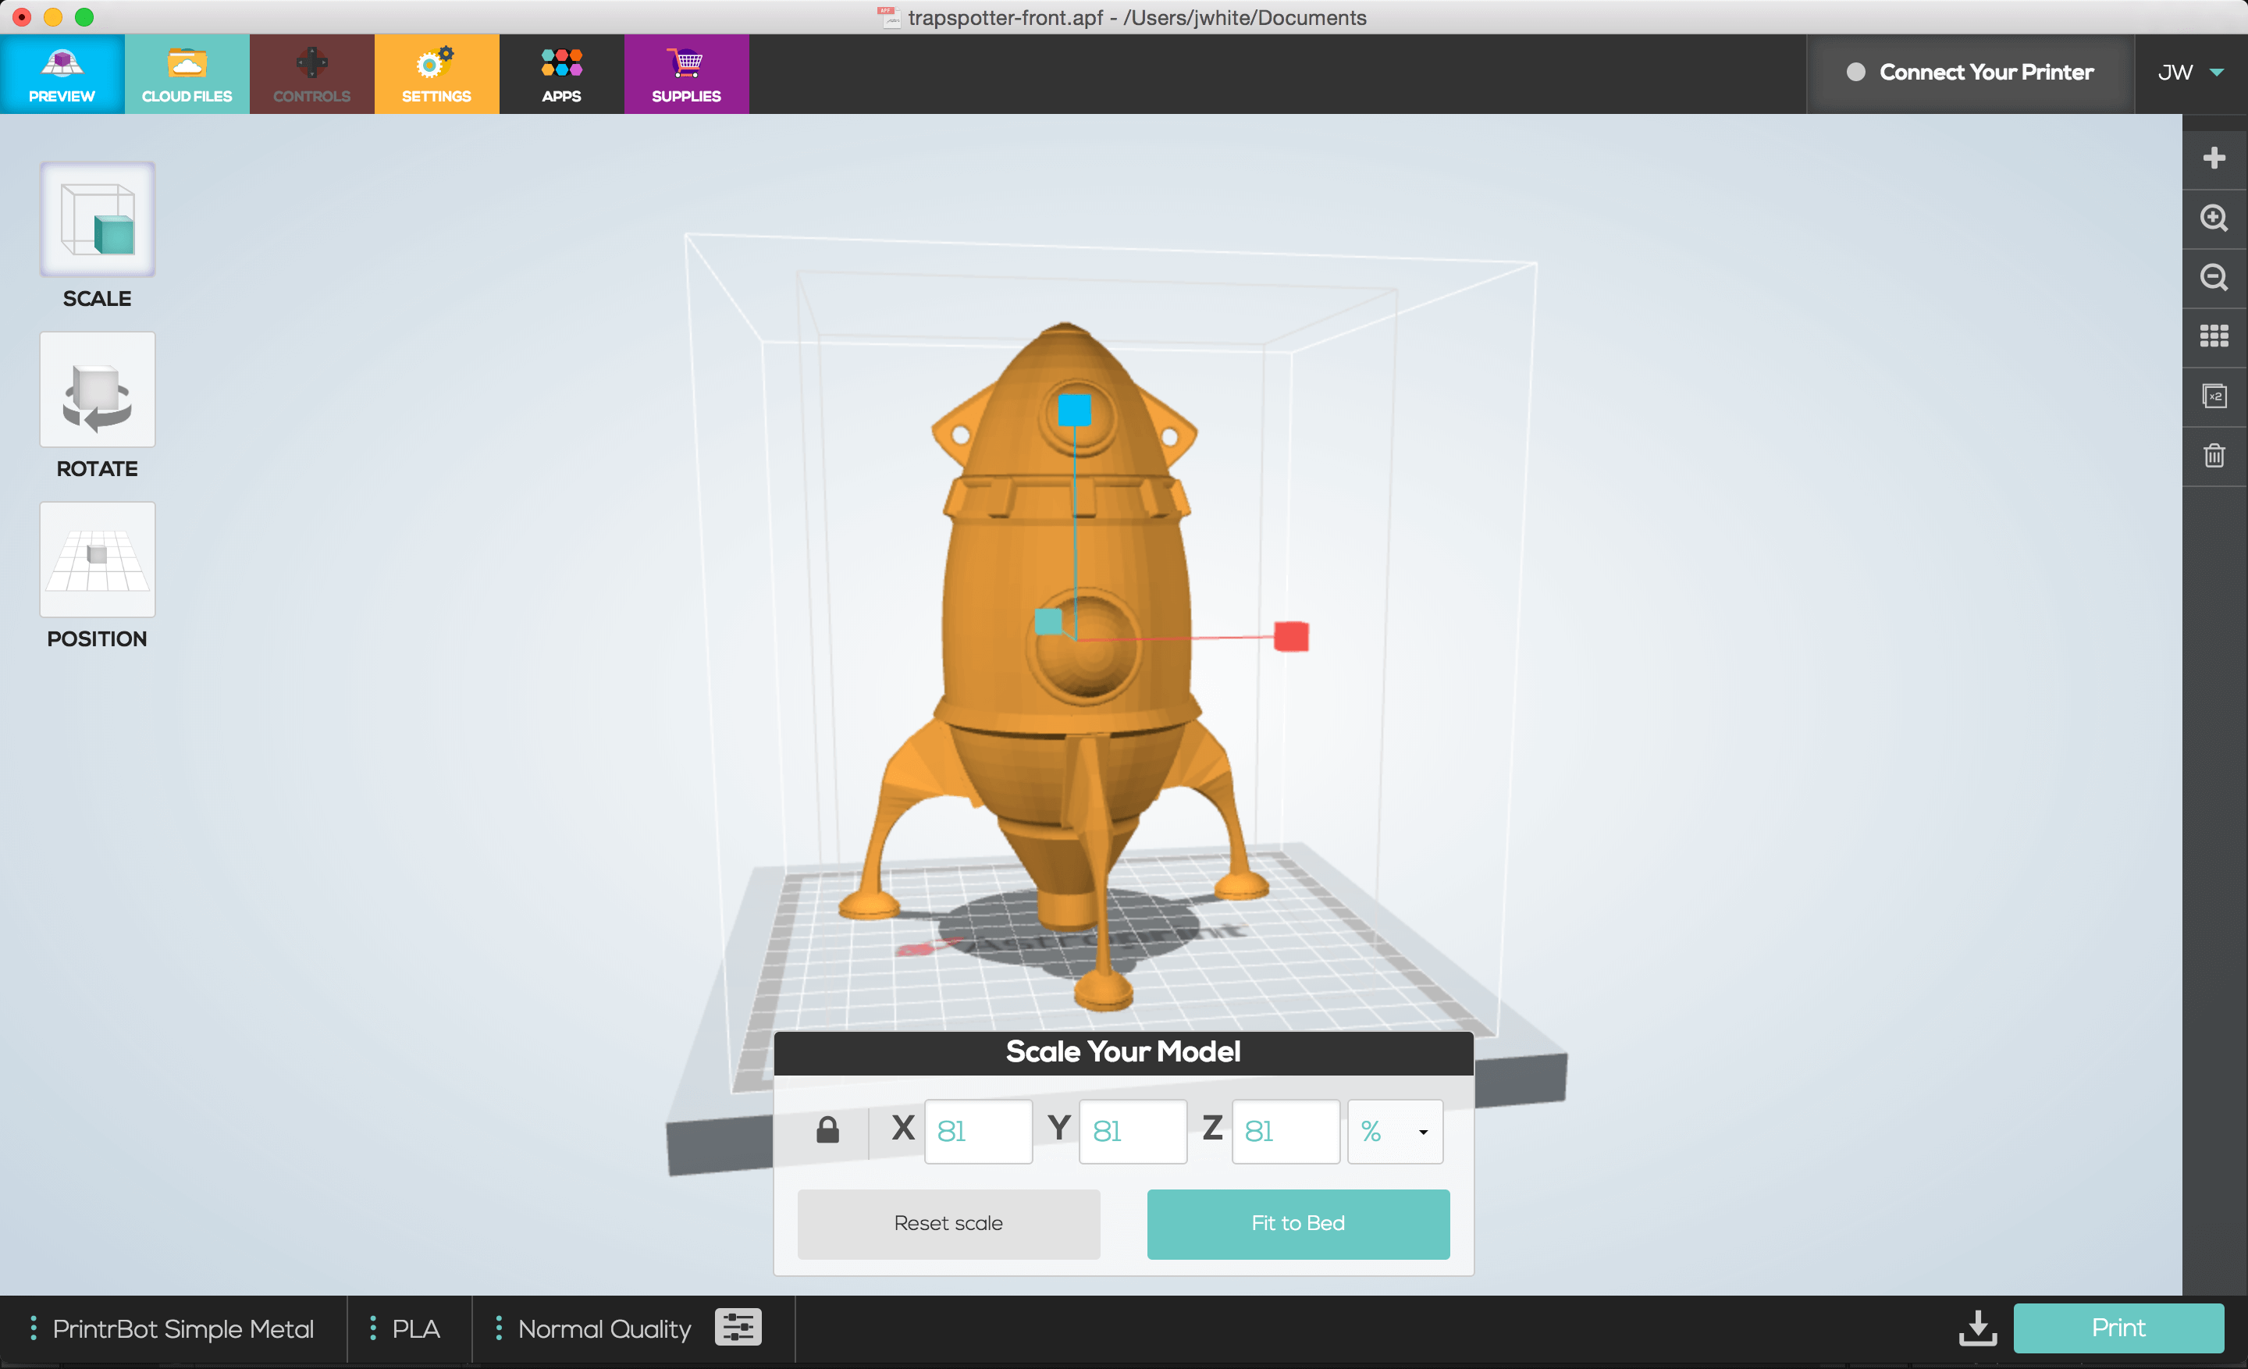Open the Controls tab
The image size is (2248, 1369).
(312, 74)
